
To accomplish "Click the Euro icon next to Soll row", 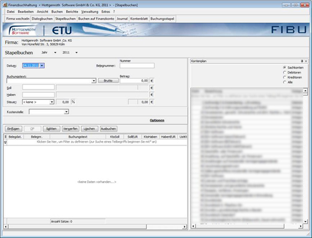I will (152, 88).
